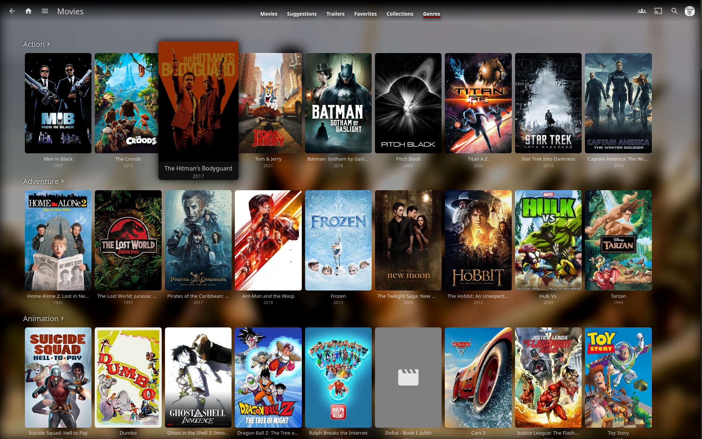Image resolution: width=702 pixels, height=439 pixels.
Task: Switch to the Favorites tab
Action: 365,14
